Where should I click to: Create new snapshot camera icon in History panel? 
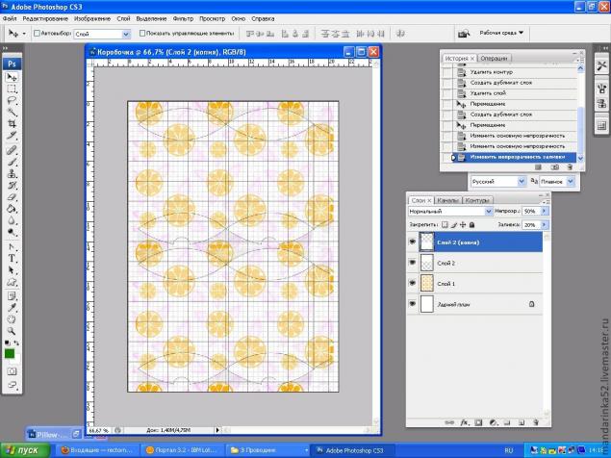pos(555,167)
